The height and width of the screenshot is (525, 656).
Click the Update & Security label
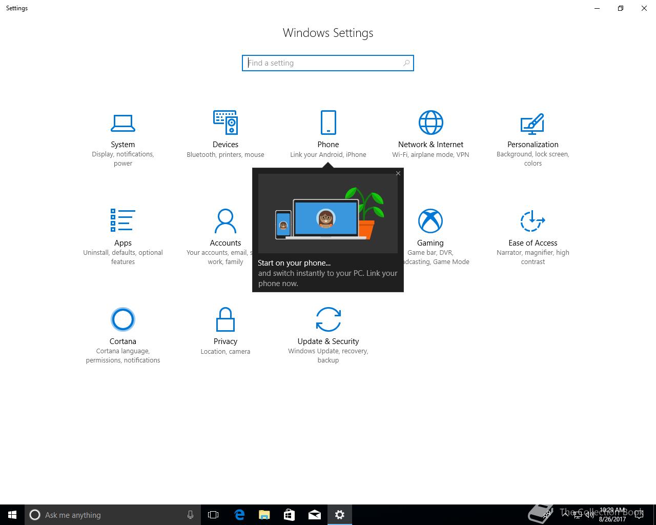pos(328,341)
